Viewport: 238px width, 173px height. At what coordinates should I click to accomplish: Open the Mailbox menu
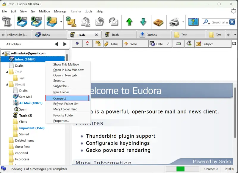coord(44,11)
